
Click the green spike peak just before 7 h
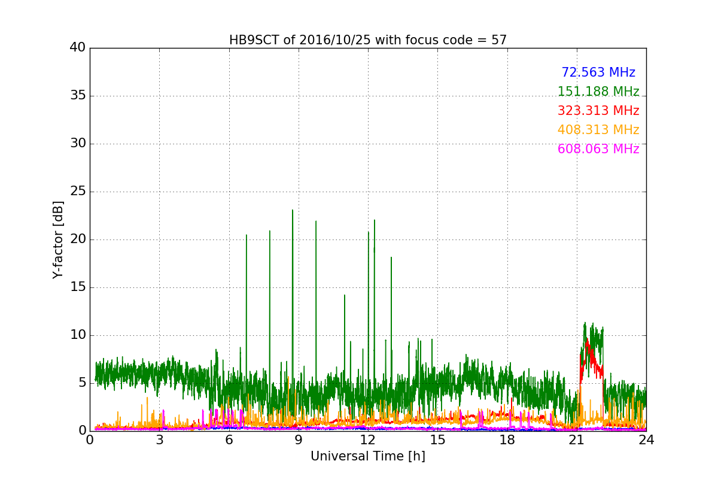(247, 235)
